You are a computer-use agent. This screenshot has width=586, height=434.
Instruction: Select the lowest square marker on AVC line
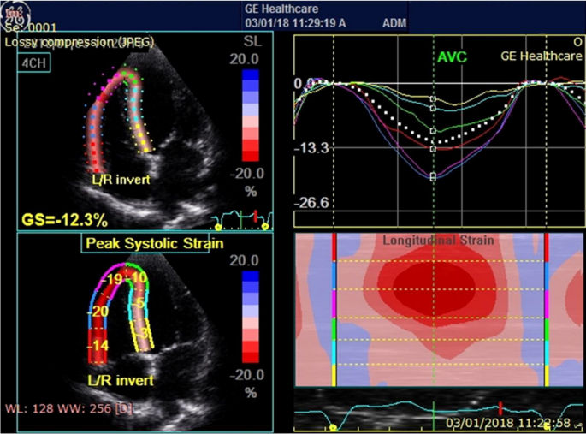pos(433,177)
